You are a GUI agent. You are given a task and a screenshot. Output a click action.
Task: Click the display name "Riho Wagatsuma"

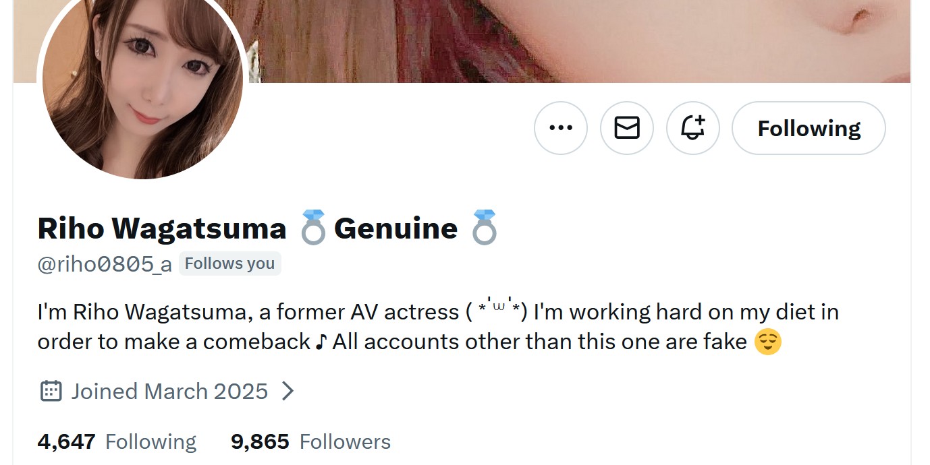162,228
